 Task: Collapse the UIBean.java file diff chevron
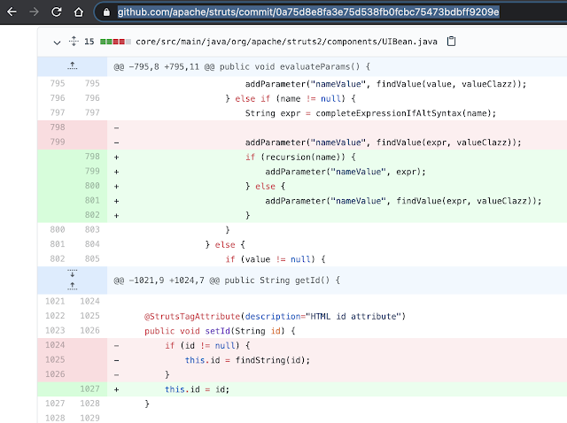coord(57,42)
